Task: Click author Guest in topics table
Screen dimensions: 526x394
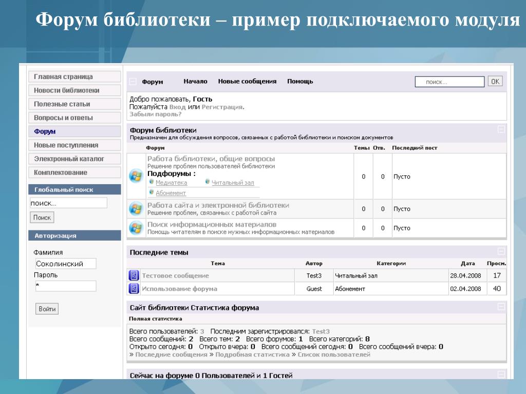Action: 314,289
